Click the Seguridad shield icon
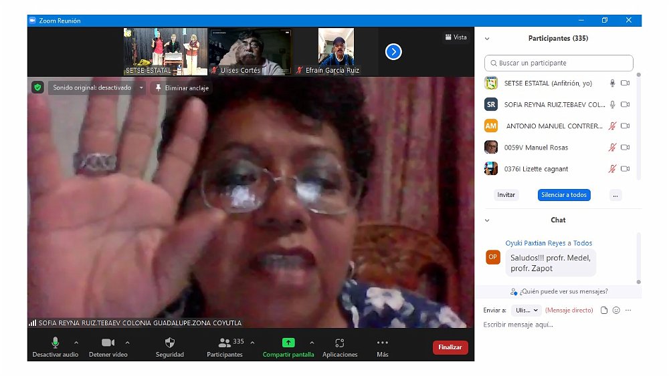 click(169, 343)
